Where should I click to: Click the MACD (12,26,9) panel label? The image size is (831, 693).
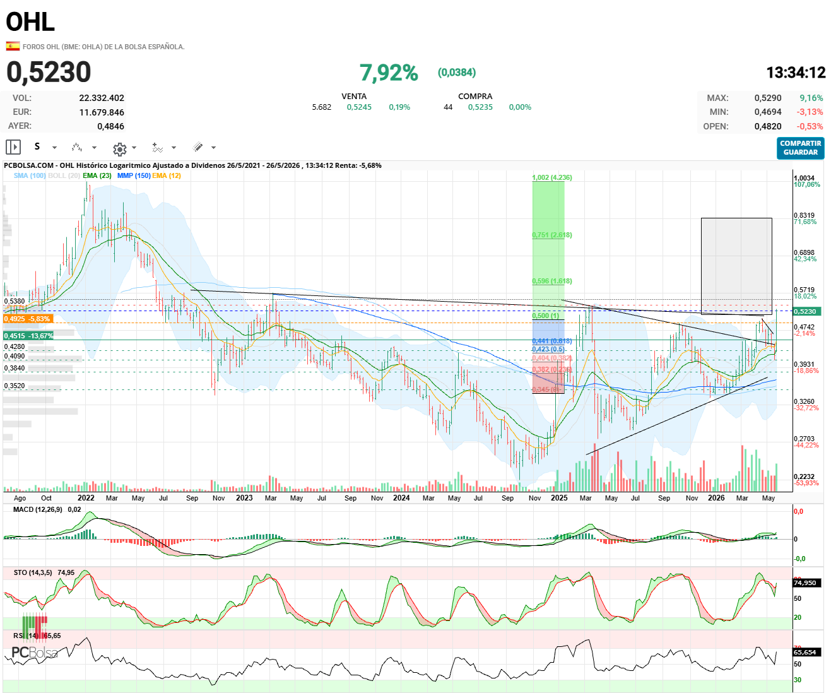(38, 509)
